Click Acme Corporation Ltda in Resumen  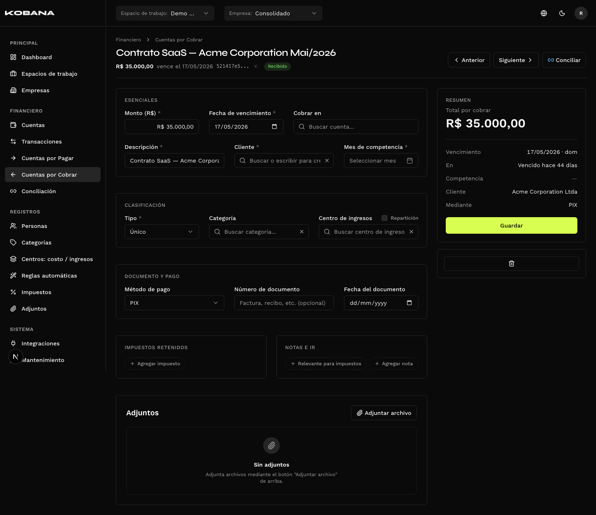545,192
